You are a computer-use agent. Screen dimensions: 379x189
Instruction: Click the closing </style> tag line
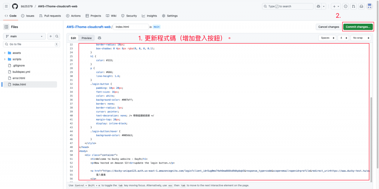90,143
